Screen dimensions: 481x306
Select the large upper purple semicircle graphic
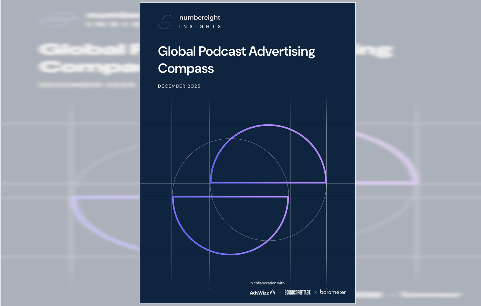tap(268, 154)
